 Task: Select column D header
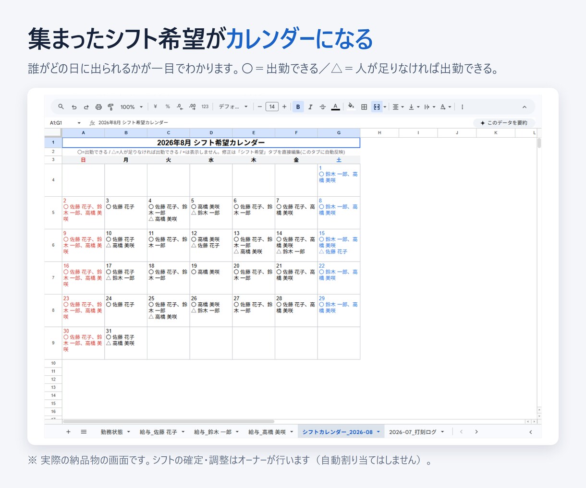click(x=211, y=132)
